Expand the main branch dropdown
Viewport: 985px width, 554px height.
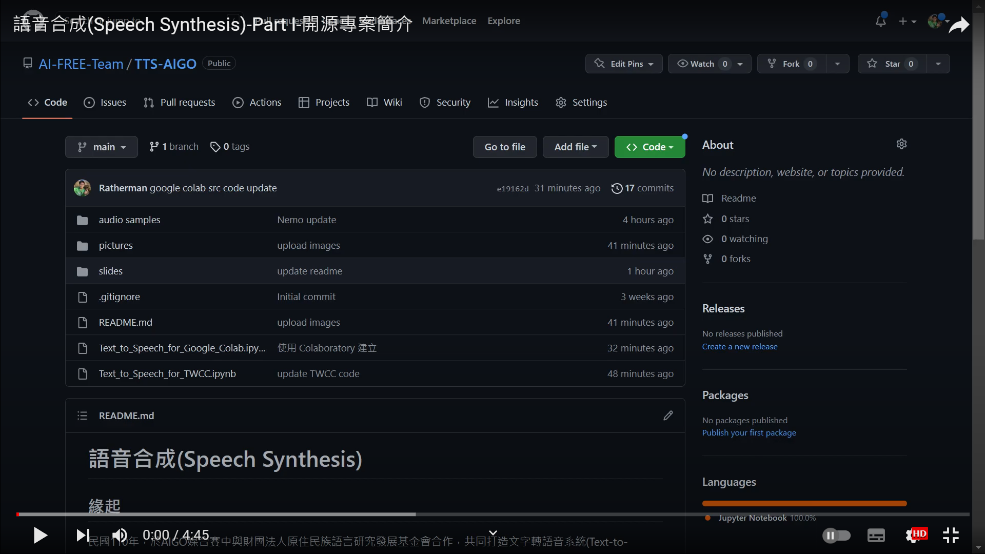click(x=102, y=147)
